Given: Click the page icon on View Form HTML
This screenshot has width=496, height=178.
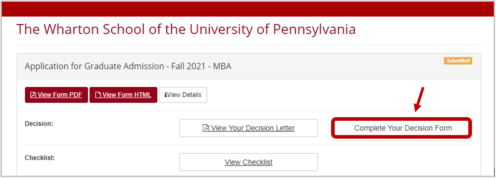Looking at the screenshot, I should click(x=98, y=95).
